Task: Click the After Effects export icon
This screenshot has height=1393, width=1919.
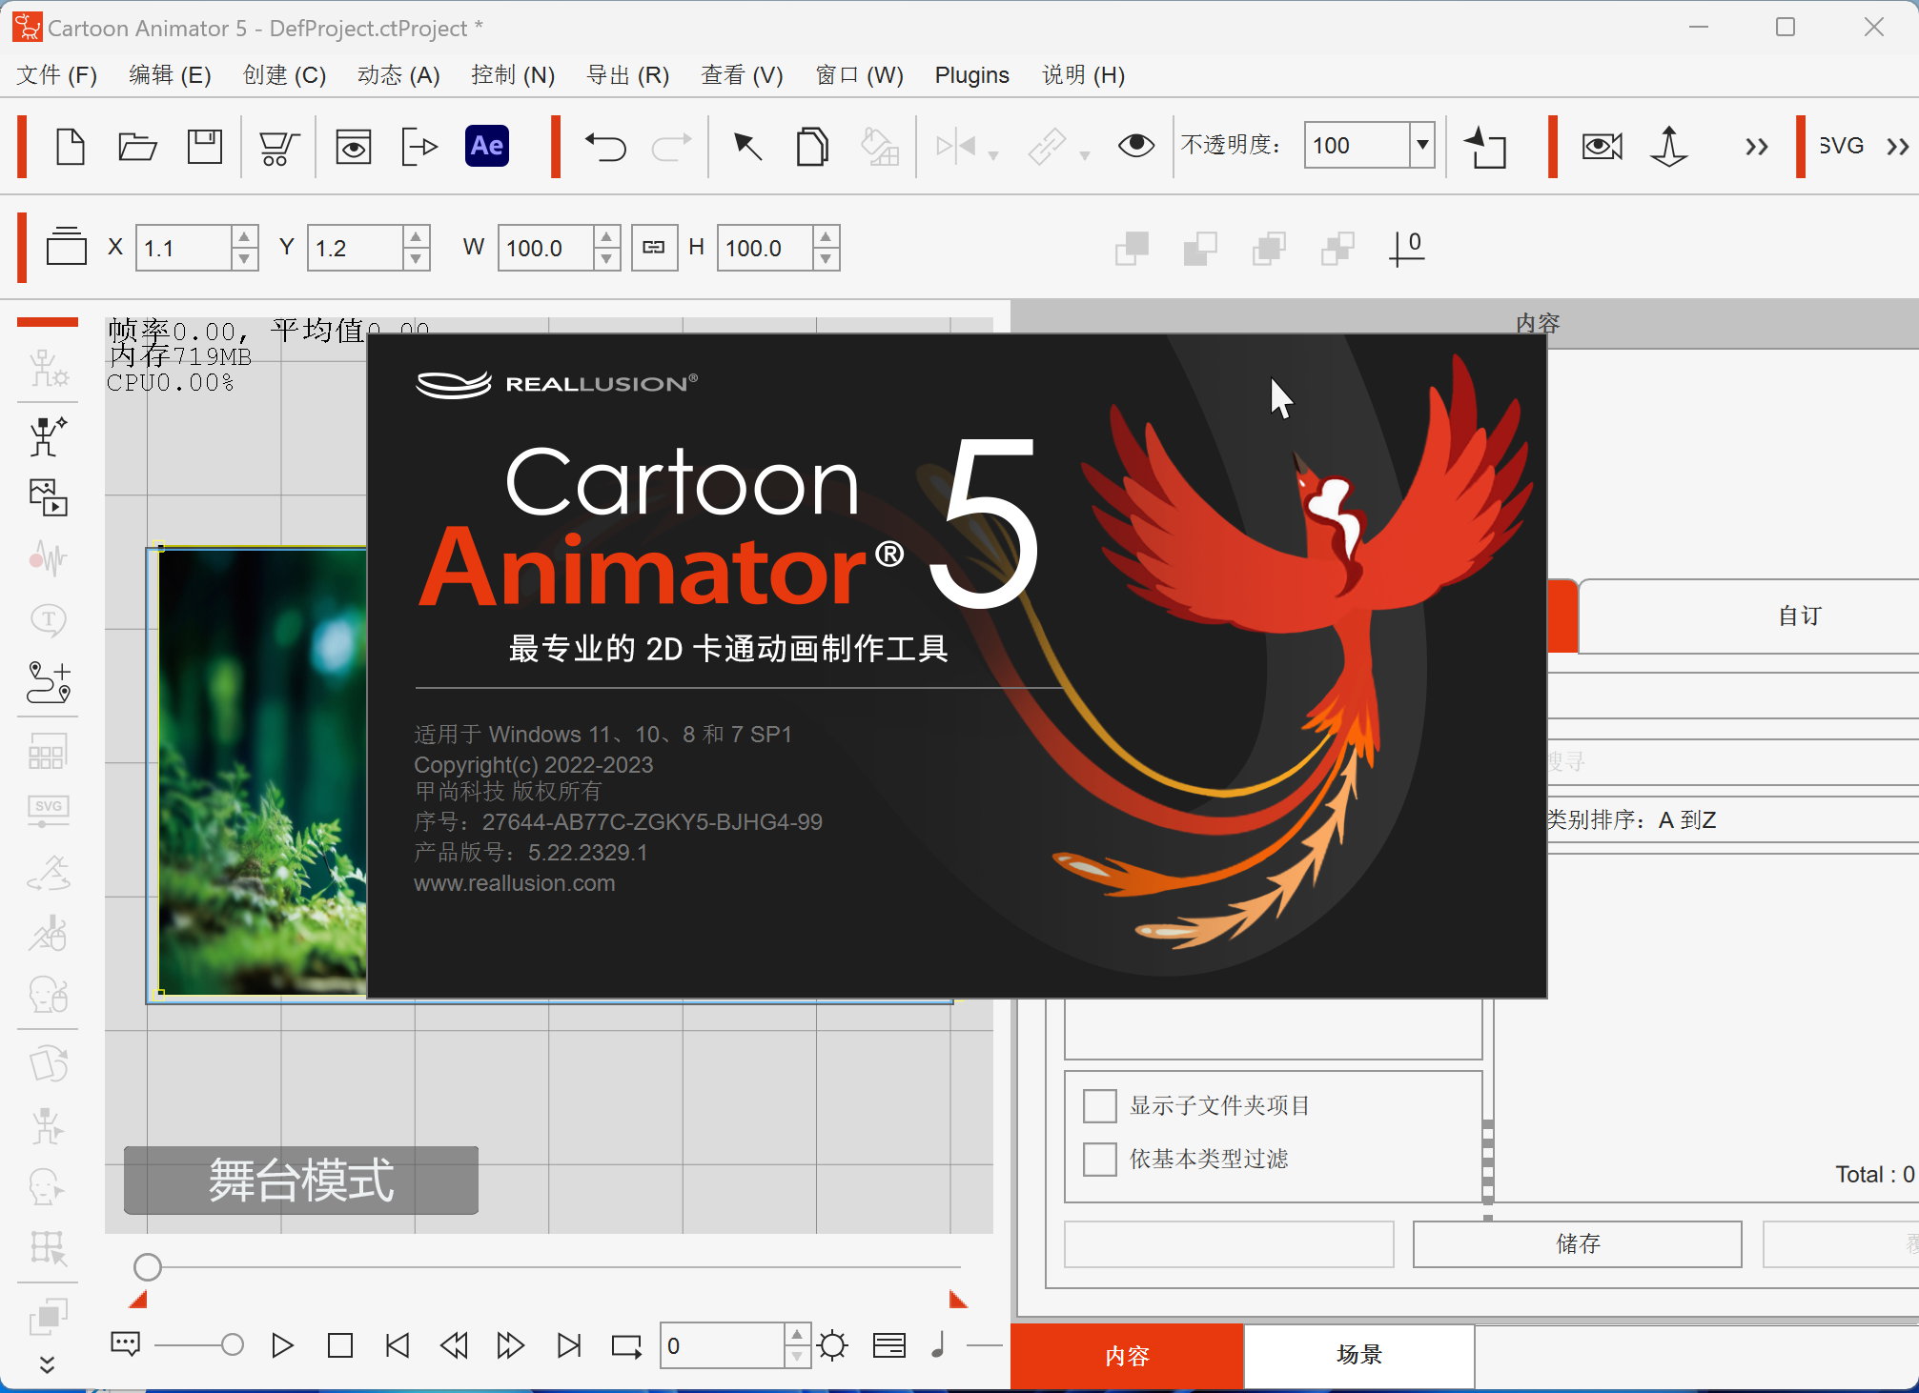Action: 486,146
